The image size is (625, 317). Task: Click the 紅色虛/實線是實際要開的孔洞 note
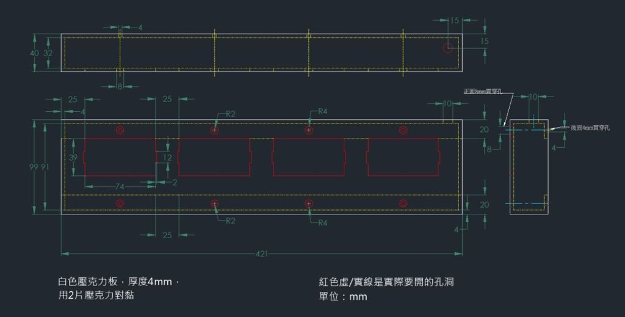tap(386, 282)
